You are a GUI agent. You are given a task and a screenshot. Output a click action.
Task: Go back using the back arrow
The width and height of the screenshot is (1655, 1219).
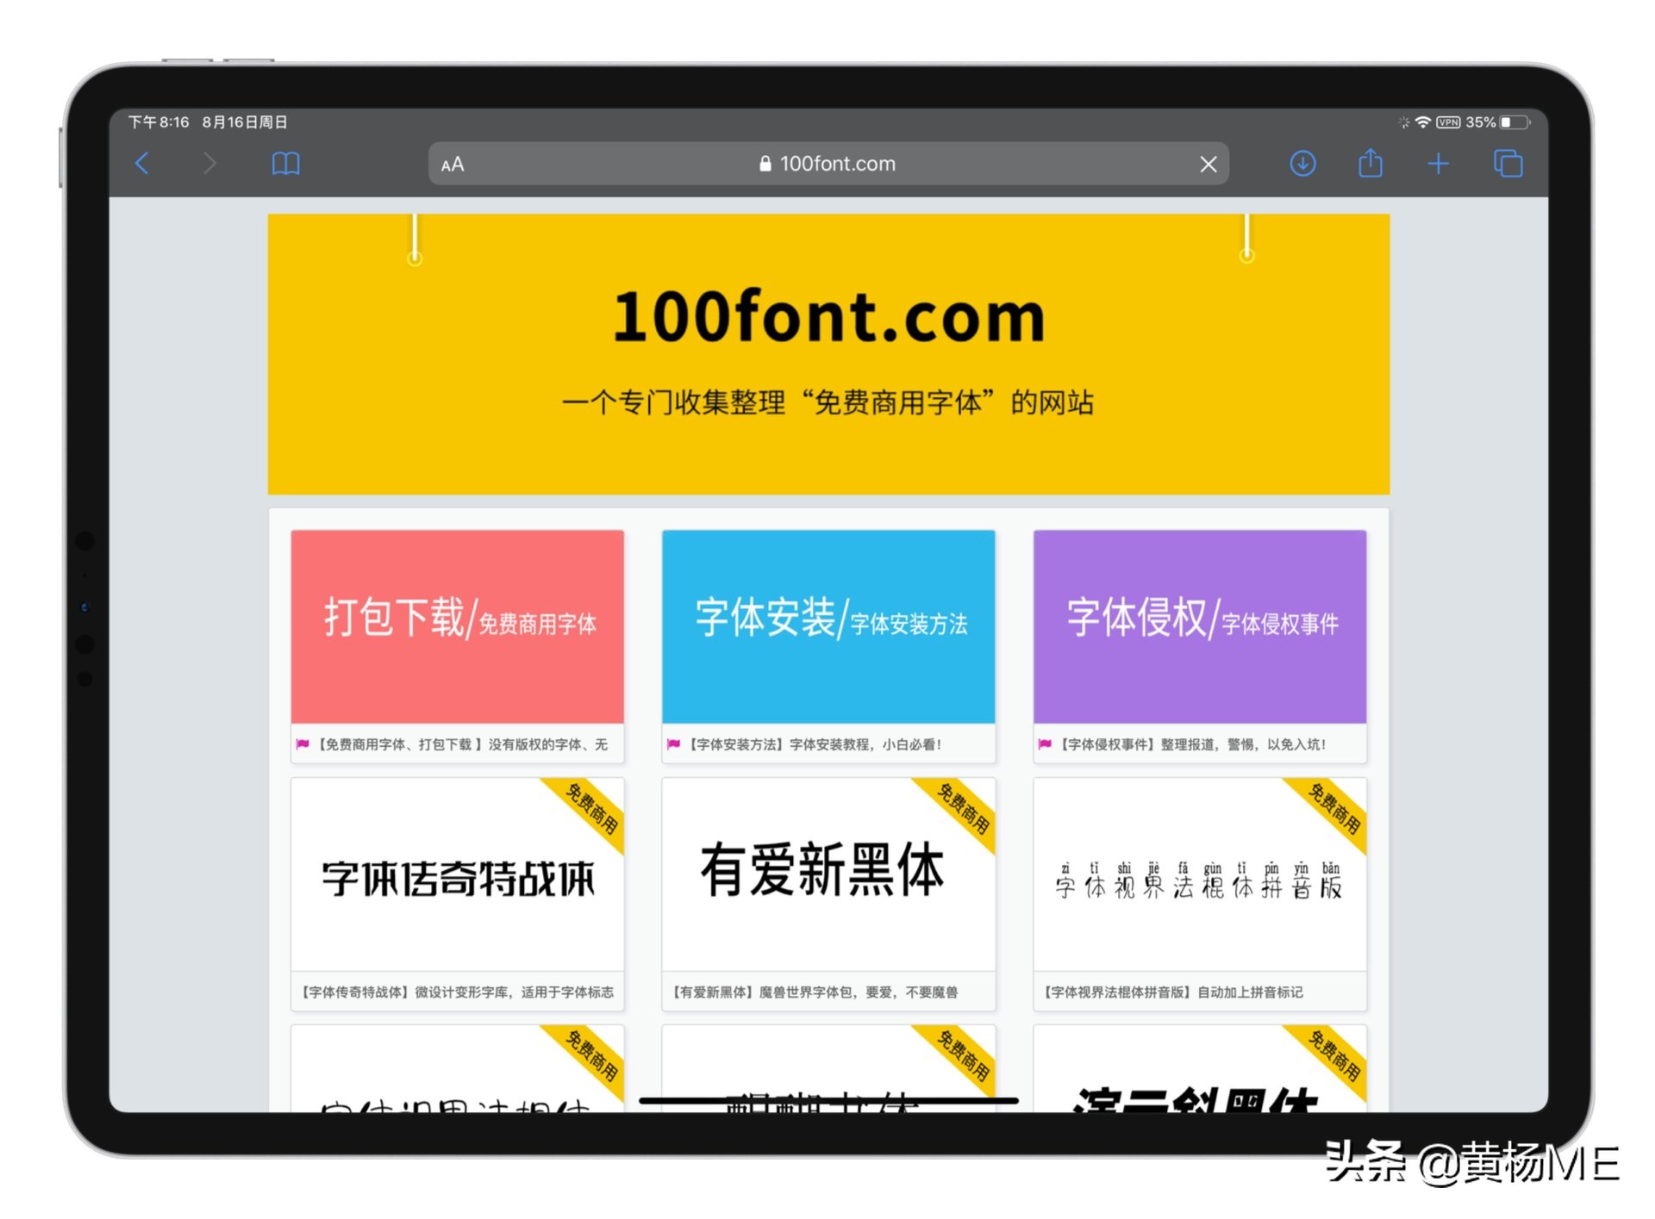(x=143, y=164)
